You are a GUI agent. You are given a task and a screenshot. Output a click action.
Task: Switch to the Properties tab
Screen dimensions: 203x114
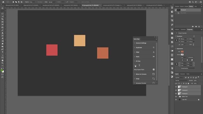190,29
